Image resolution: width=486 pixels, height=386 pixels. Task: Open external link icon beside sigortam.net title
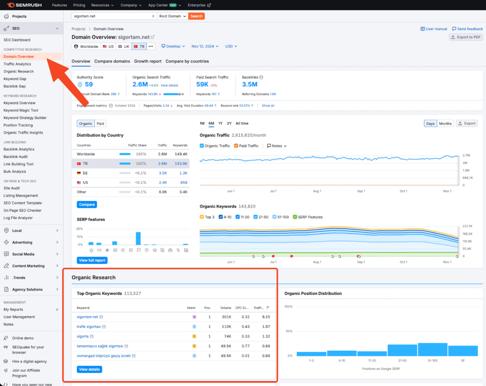coord(153,37)
